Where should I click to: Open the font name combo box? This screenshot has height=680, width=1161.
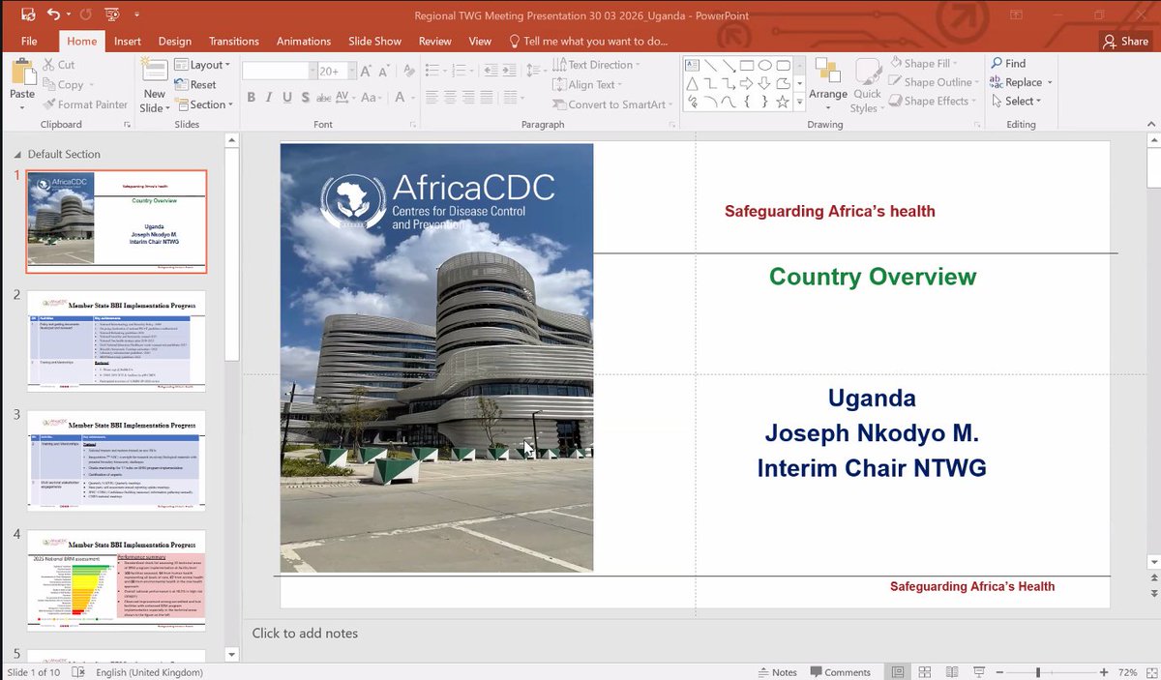pyautogui.click(x=279, y=71)
